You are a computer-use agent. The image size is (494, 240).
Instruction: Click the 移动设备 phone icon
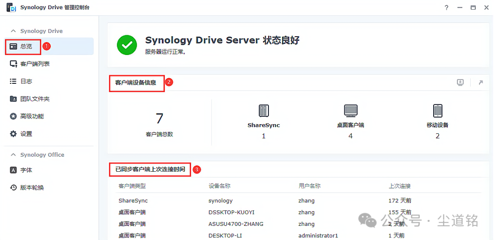(x=437, y=110)
